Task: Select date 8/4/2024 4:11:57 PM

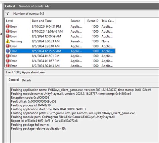Action: tap(46, 61)
